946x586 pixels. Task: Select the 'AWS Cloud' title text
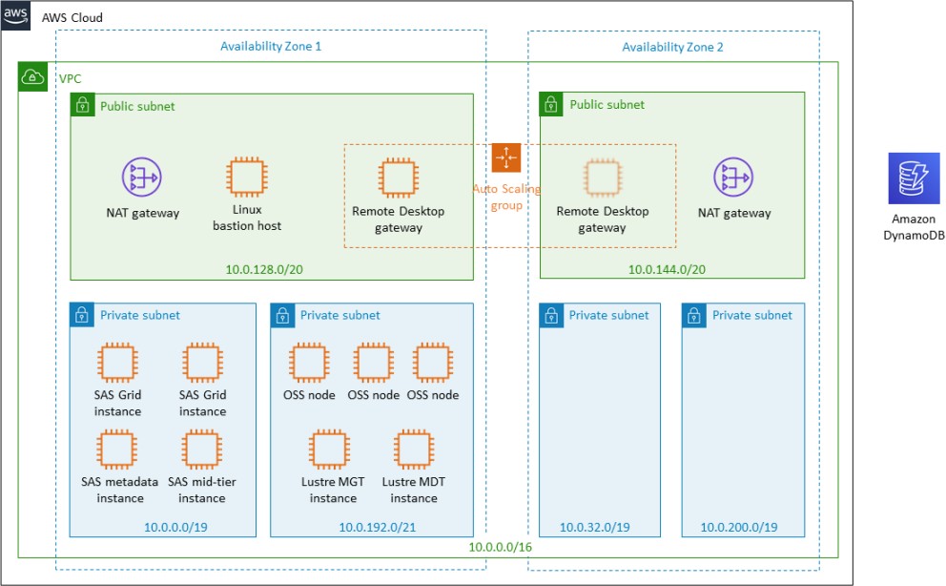(x=72, y=17)
